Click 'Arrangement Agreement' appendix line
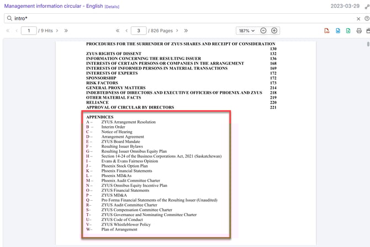Screen dimensions: 370x247 (x=123, y=137)
